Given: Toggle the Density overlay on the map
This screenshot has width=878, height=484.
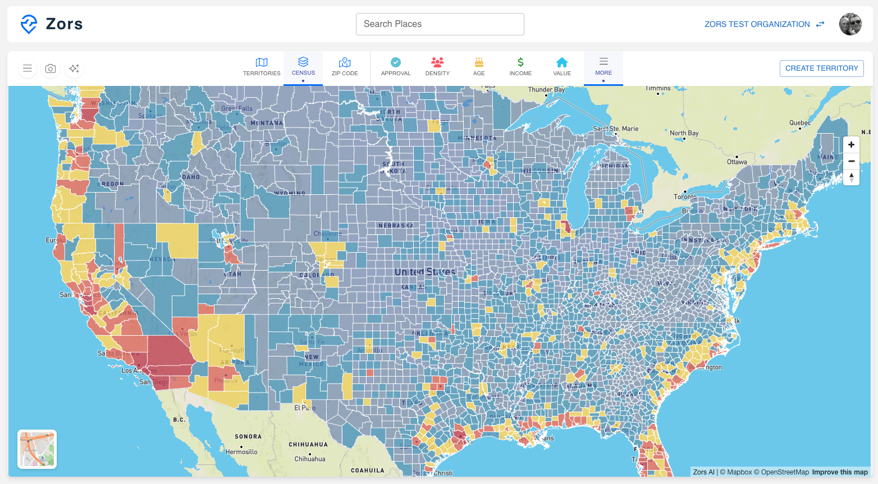Looking at the screenshot, I should [x=437, y=67].
